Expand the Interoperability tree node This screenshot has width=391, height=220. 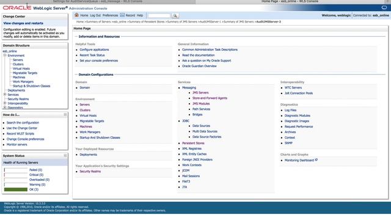pos(5,103)
